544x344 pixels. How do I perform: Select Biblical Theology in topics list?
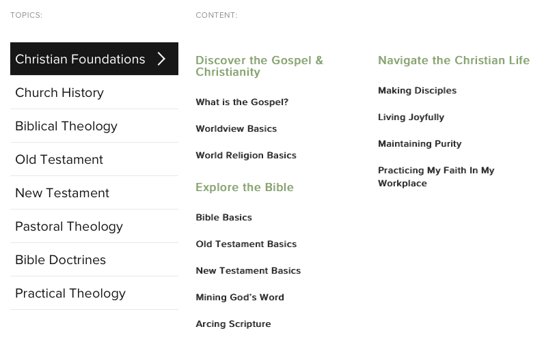pyautogui.click(x=66, y=126)
